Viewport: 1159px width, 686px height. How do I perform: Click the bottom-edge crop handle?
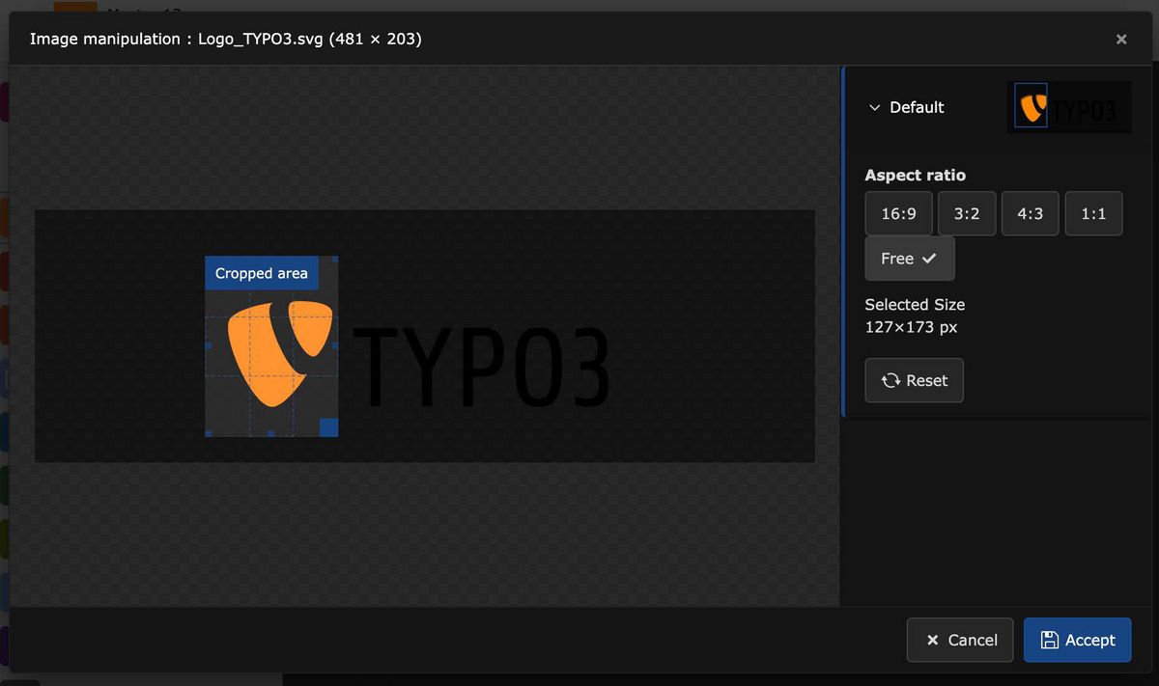pyautogui.click(x=270, y=434)
